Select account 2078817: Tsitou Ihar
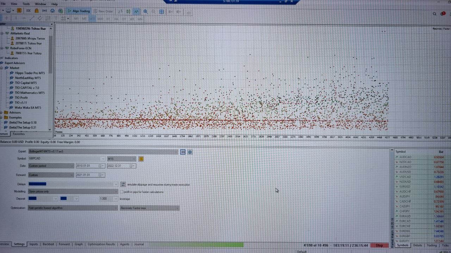451x253 pixels. (x=29, y=43)
